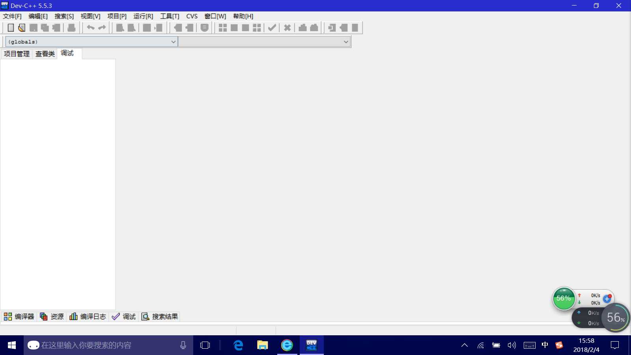The image size is (631, 355).
Task: Click the Compile four-squares icon
Action: tap(223, 28)
